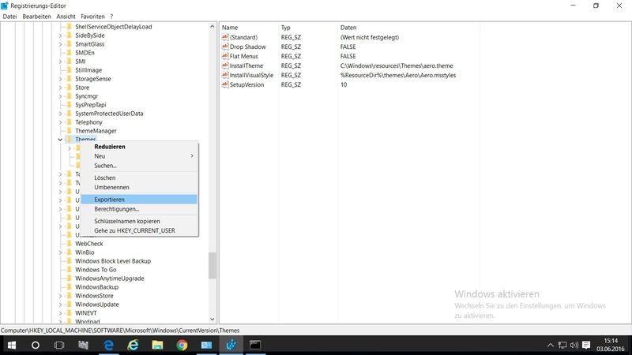Click the ThemeManager folder icon
The width and height of the screenshot is (632, 355).
(69, 131)
